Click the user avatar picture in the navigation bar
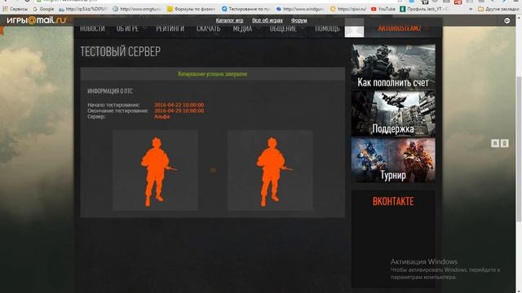 354,28
